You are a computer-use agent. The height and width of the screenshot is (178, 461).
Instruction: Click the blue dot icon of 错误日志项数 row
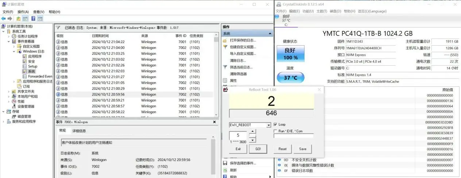[x=279, y=170]
